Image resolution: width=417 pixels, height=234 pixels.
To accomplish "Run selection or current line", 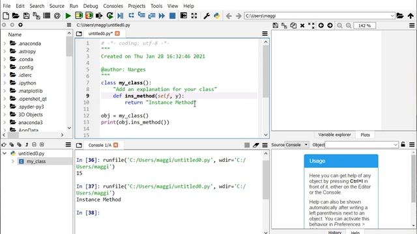I will point(99,16).
